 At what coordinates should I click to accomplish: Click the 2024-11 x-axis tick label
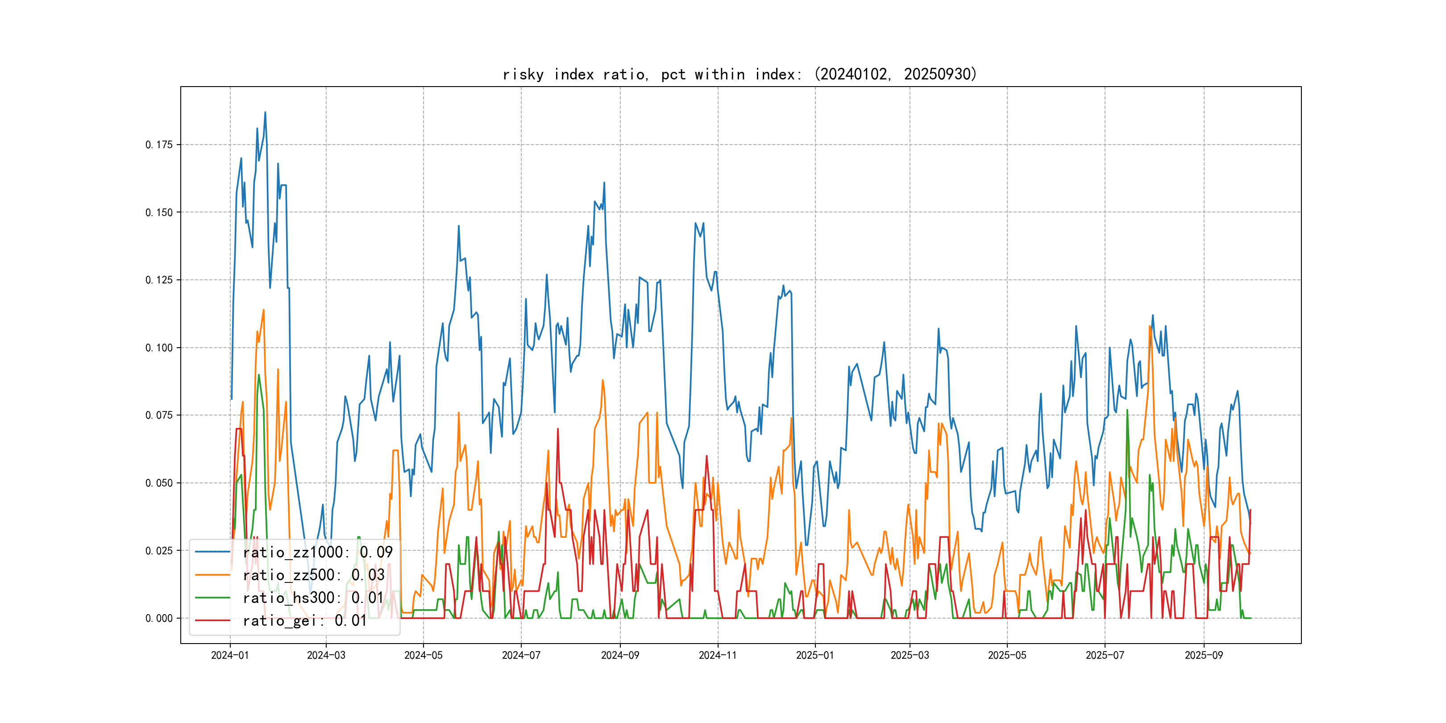[x=717, y=656]
